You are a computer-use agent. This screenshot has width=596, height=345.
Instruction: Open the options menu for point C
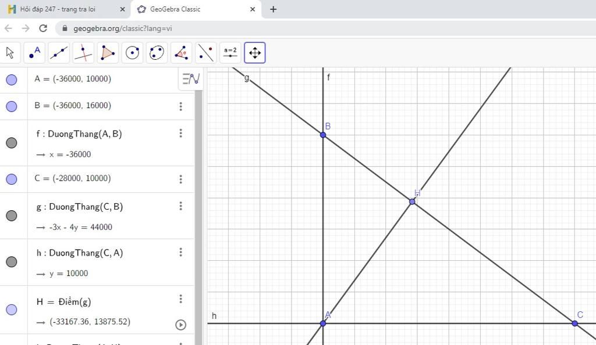[x=181, y=179]
